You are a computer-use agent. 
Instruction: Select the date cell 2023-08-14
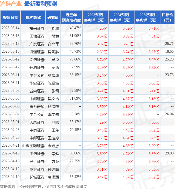(11, 28)
